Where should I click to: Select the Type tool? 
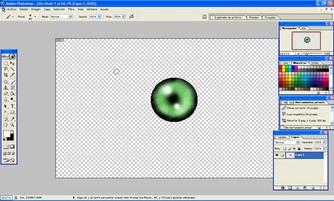pyautogui.click(x=12, y=106)
